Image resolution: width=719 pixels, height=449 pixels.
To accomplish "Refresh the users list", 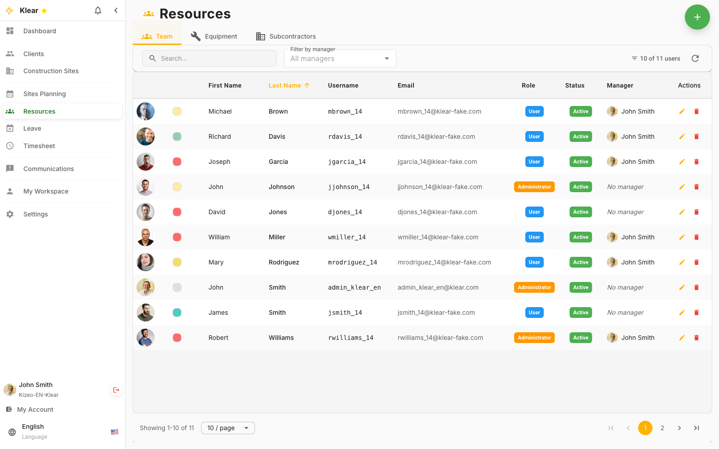I will click(x=695, y=58).
